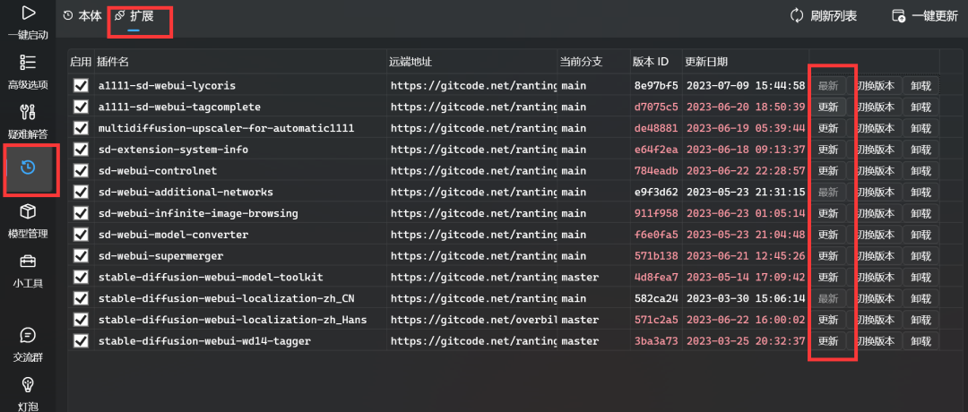Image resolution: width=968 pixels, height=412 pixels.
Task: Click 切换版本 for sd-webui-supermerger
Action: coord(875,255)
